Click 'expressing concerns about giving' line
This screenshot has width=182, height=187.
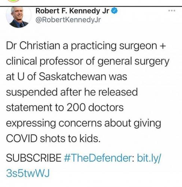tap(84, 123)
